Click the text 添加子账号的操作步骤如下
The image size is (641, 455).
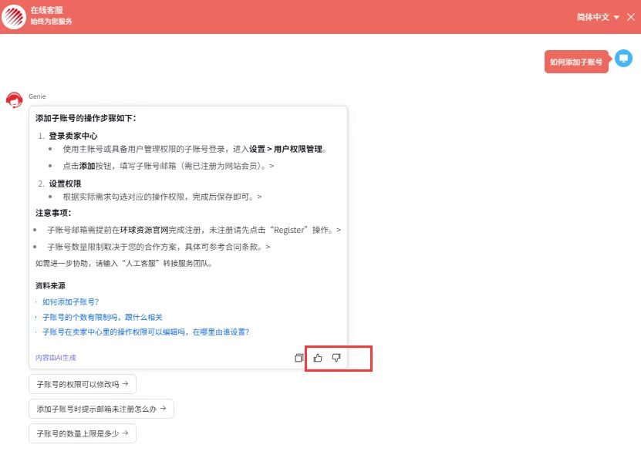[x=86, y=118]
